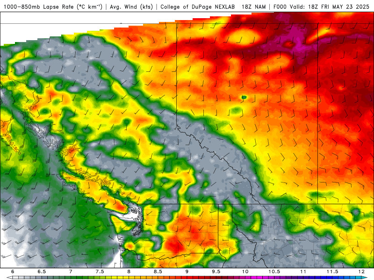Click the colorbar label '11'
This screenshot has height=280, width=374.
click(x=303, y=272)
